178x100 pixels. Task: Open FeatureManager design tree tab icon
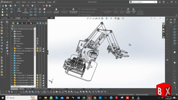[13, 23]
